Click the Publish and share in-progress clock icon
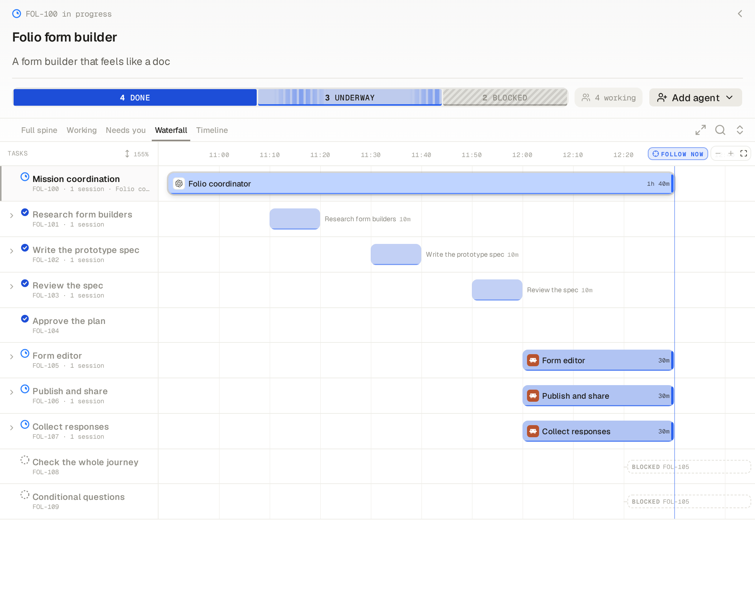The image size is (755, 589). point(25,389)
